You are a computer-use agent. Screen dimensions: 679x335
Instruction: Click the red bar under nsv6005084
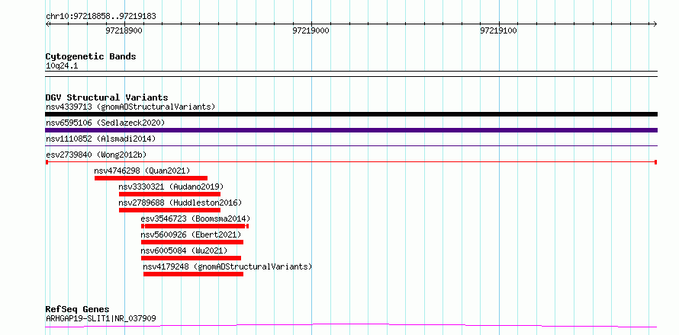191,258
